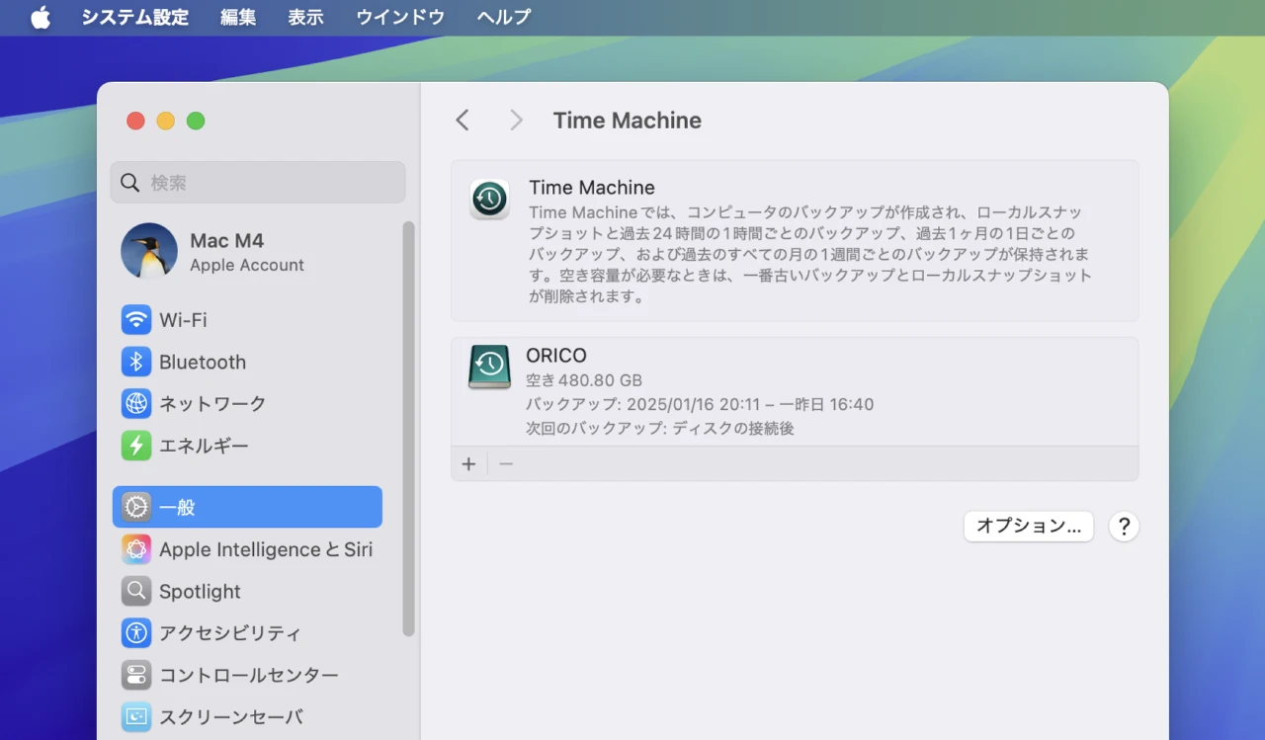Click the バックアップ: 2025/01/16 date line
Image resolution: width=1265 pixels, height=740 pixels.
700,404
